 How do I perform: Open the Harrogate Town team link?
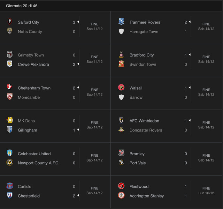(x=144, y=32)
